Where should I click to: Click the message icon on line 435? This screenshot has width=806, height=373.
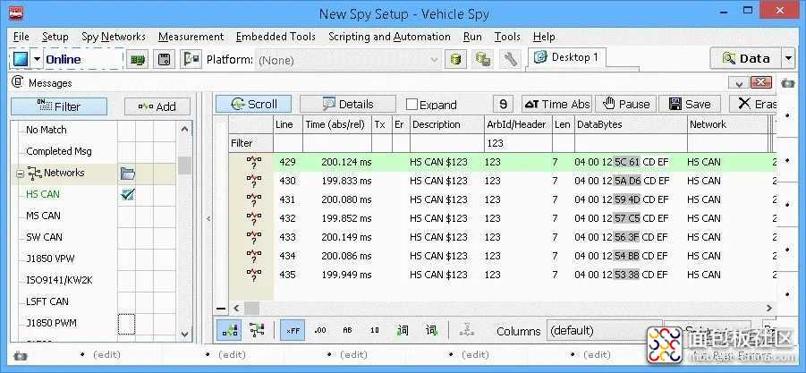coord(253,275)
